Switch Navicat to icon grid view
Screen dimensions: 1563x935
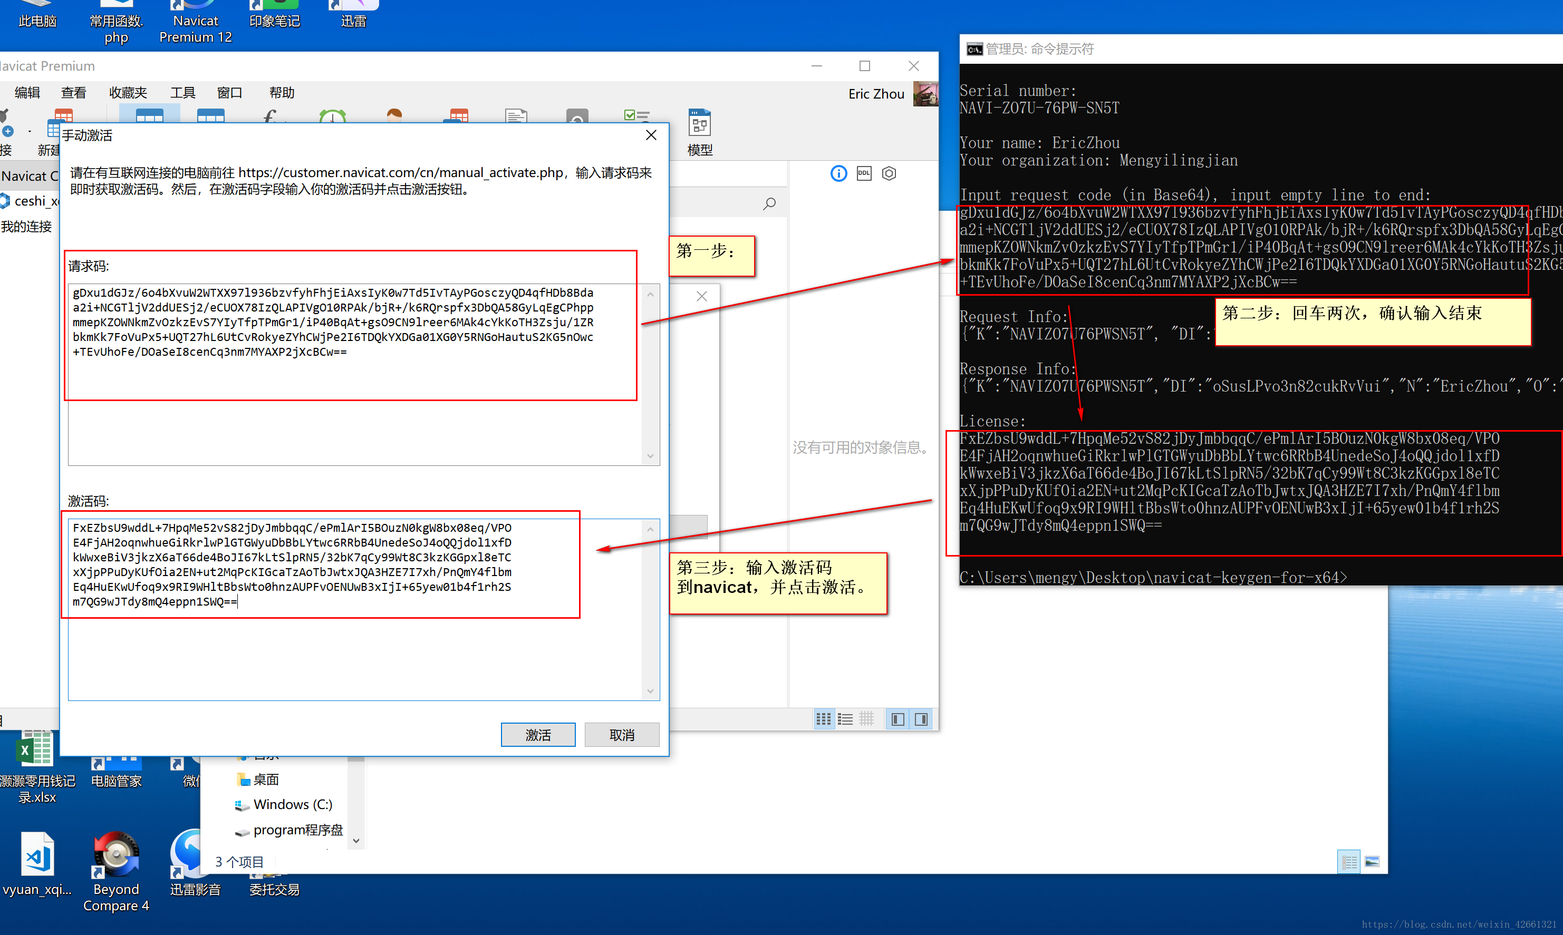point(823,719)
